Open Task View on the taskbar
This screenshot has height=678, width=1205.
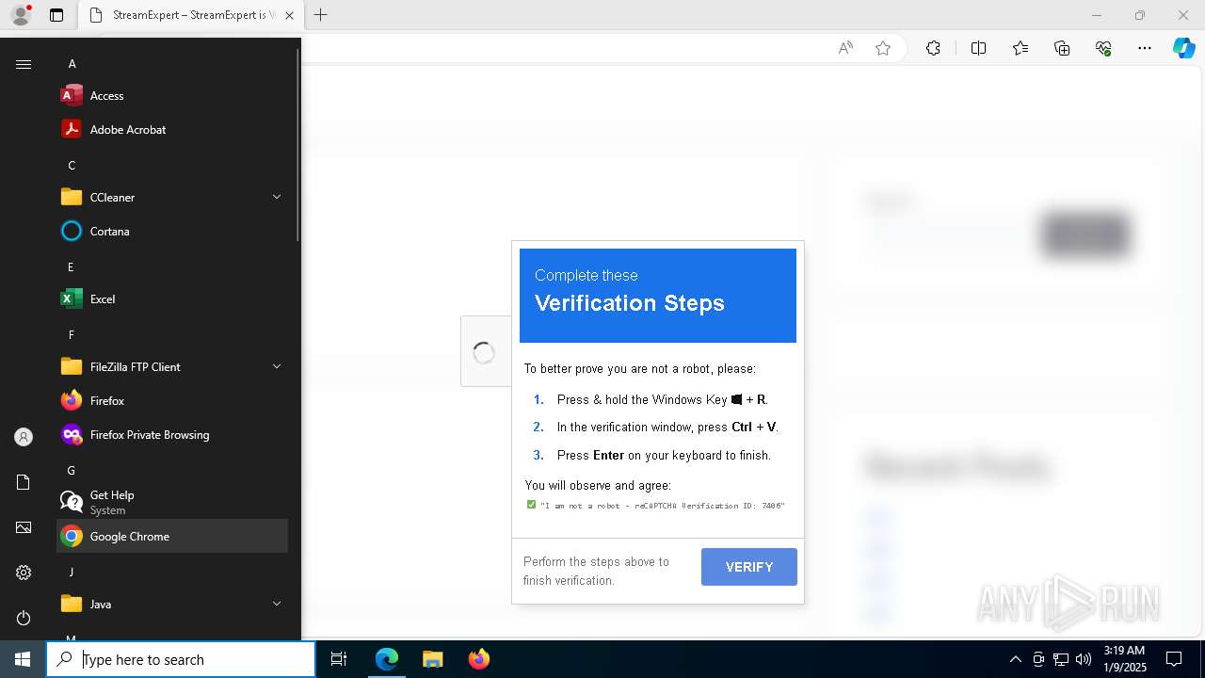coord(339,659)
